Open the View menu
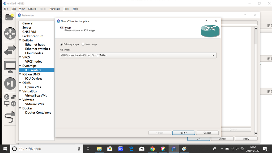 (22, 9)
